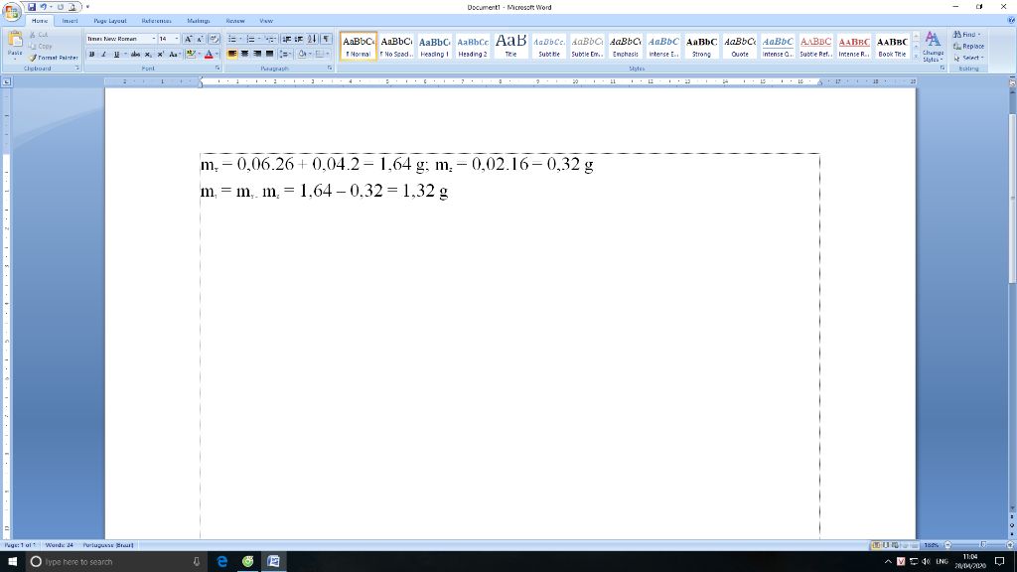Viewport: 1017px width, 572px height.
Task: Click Replace in the Editing group
Action: 968,46
